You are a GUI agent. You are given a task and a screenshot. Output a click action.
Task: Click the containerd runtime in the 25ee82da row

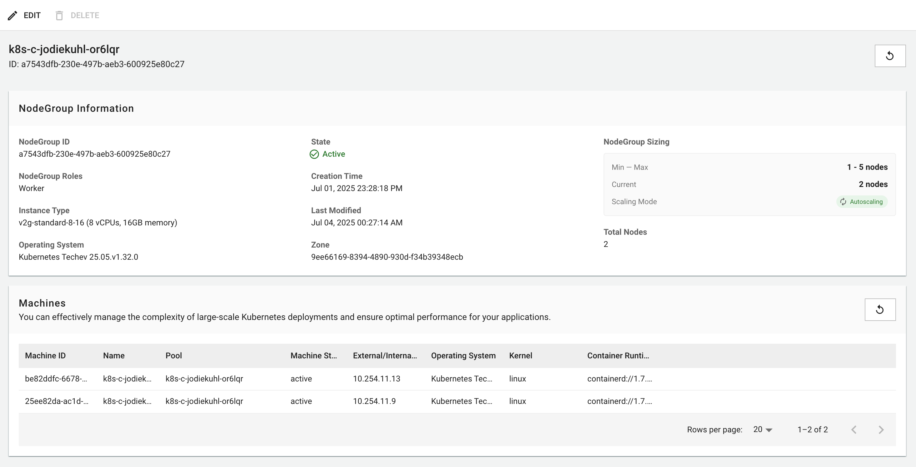pyautogui.click(x=620, y=401)
